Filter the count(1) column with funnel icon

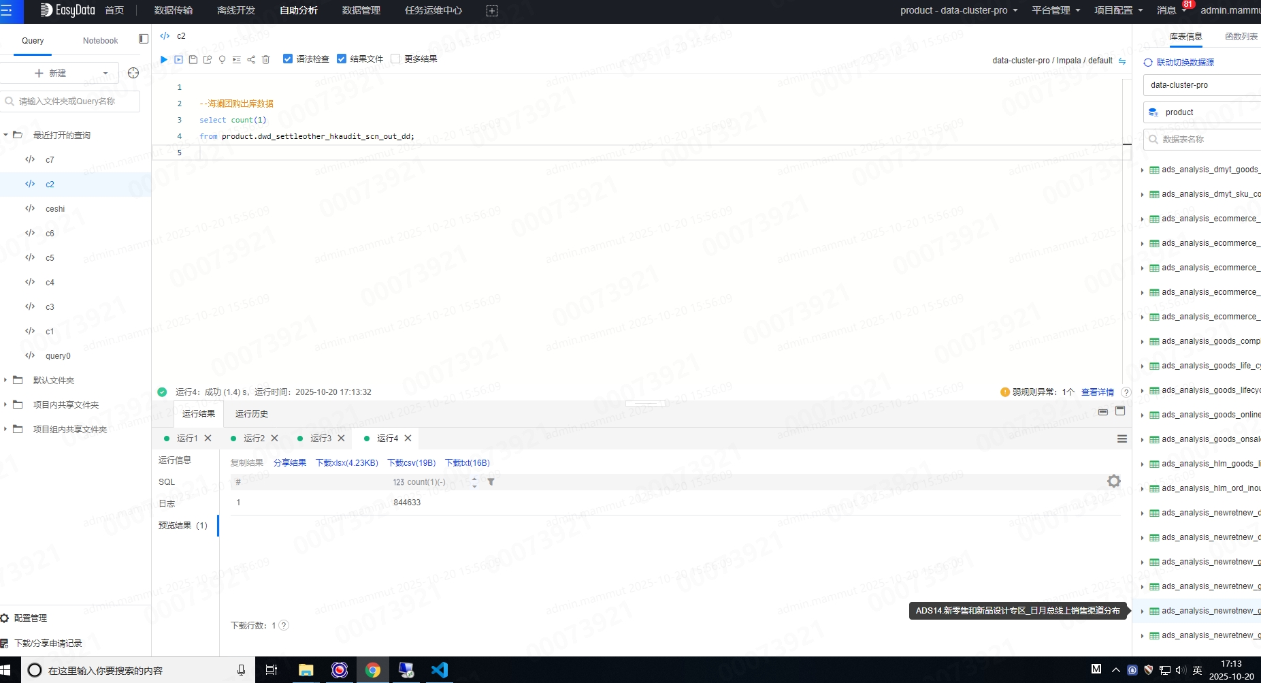pos(491,482)
